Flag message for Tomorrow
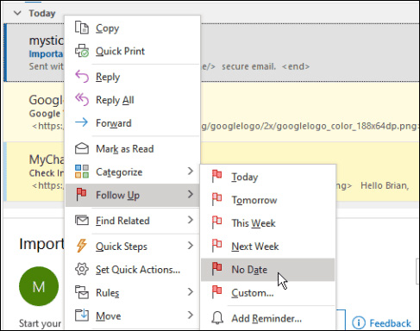This screenshot has height=331, width=420. pyautogui.click(x=268, y=200)
